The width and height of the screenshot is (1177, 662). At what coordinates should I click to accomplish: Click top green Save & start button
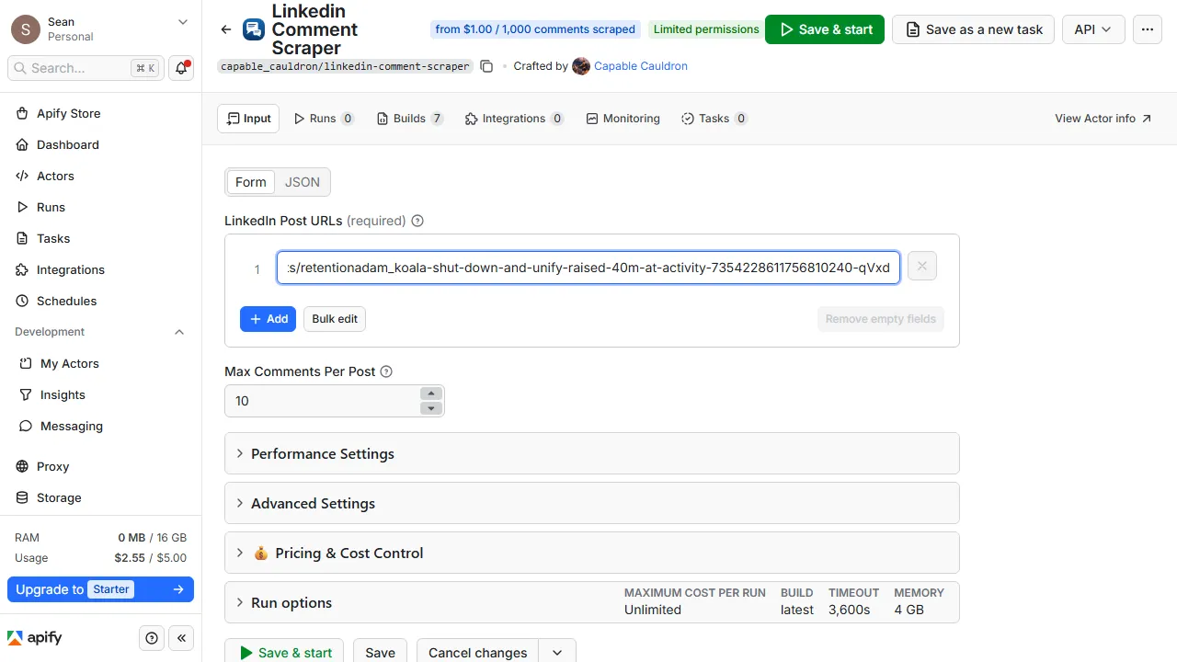825,29
